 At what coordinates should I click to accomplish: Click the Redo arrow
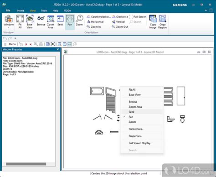tap(10, 39)
